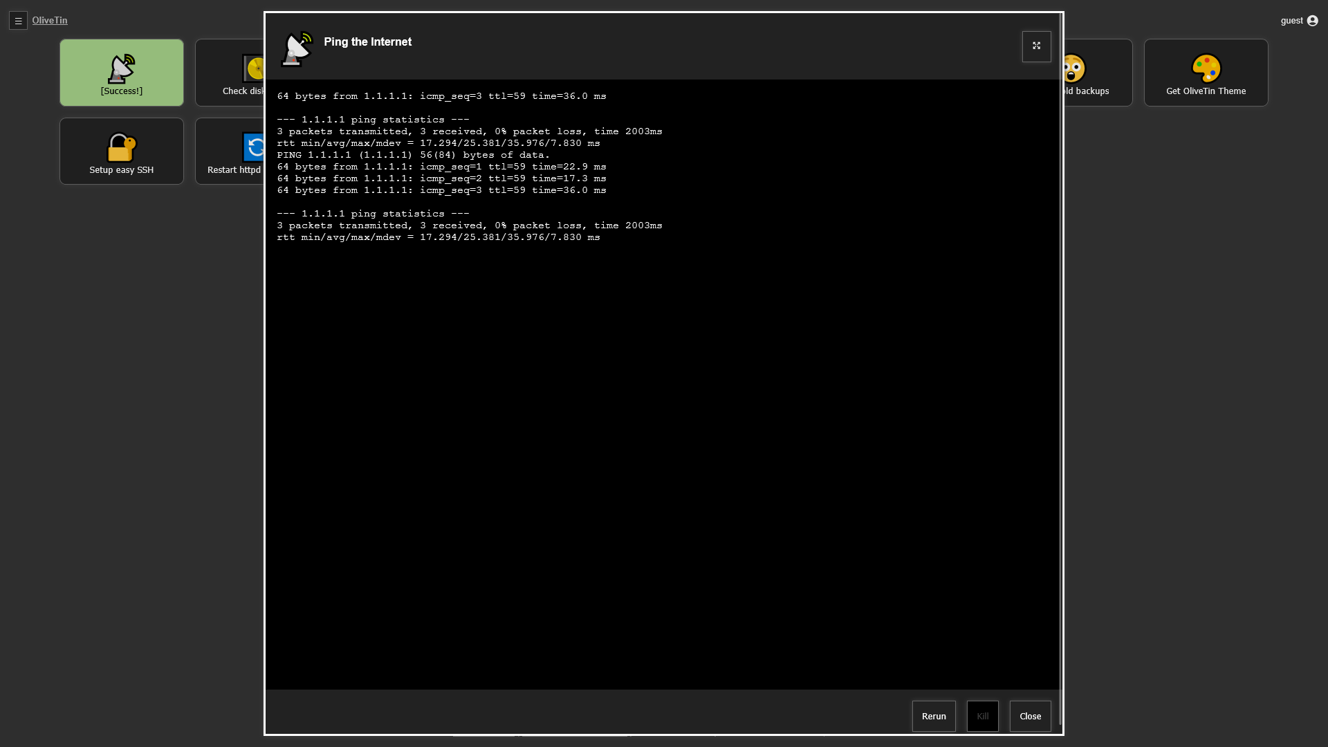Image resolution: width=1328 pixels, height=747 pixels.
Task: Click 'PING 1.1.1.1 (1.1.1.1) 56(84) bytes of data.'
Action: click(413, 155)
